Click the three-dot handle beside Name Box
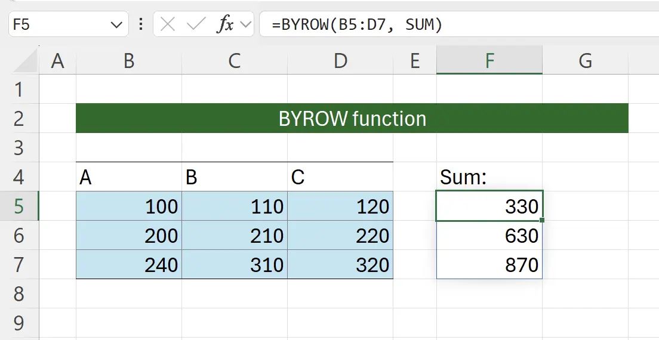Screen dimensions: 659x340 141,24
